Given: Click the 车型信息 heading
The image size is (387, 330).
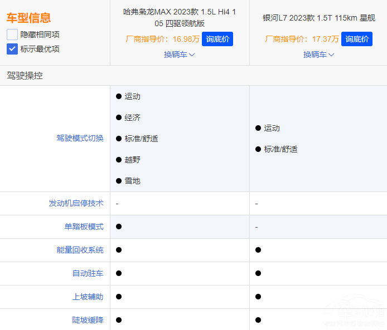Looking at the screenshot, I should [28, 18].
